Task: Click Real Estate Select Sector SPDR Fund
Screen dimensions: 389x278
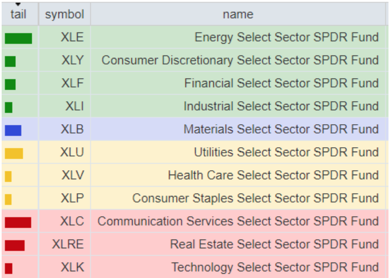Action: (x=274, y=244)
